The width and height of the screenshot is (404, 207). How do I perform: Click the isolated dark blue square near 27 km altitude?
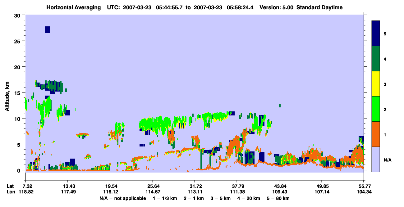[48, 29]
